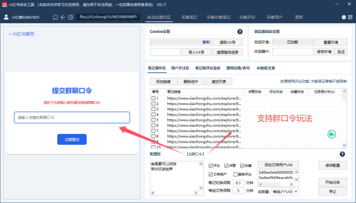Click the white minus circle icon at top right
The height and width of the screenshot is (203, 356).
point(344,17)
